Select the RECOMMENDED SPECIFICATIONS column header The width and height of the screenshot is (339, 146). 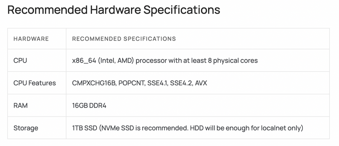click(124, 39)
